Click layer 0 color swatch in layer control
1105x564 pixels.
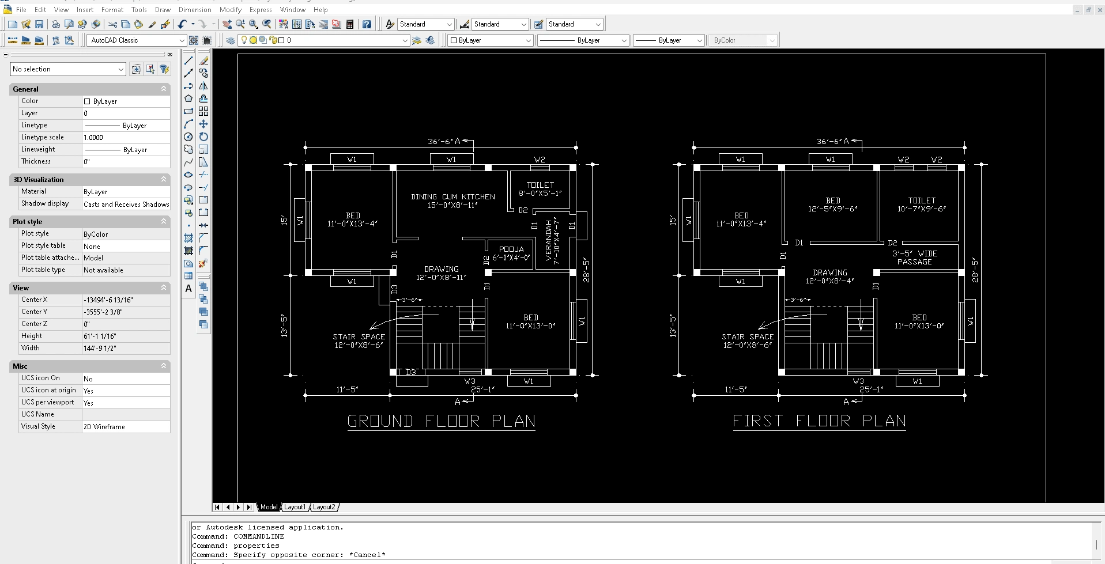[x=281, y=40]
